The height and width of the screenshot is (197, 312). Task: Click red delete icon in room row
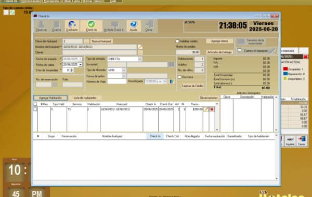click(x=212, y=109)
